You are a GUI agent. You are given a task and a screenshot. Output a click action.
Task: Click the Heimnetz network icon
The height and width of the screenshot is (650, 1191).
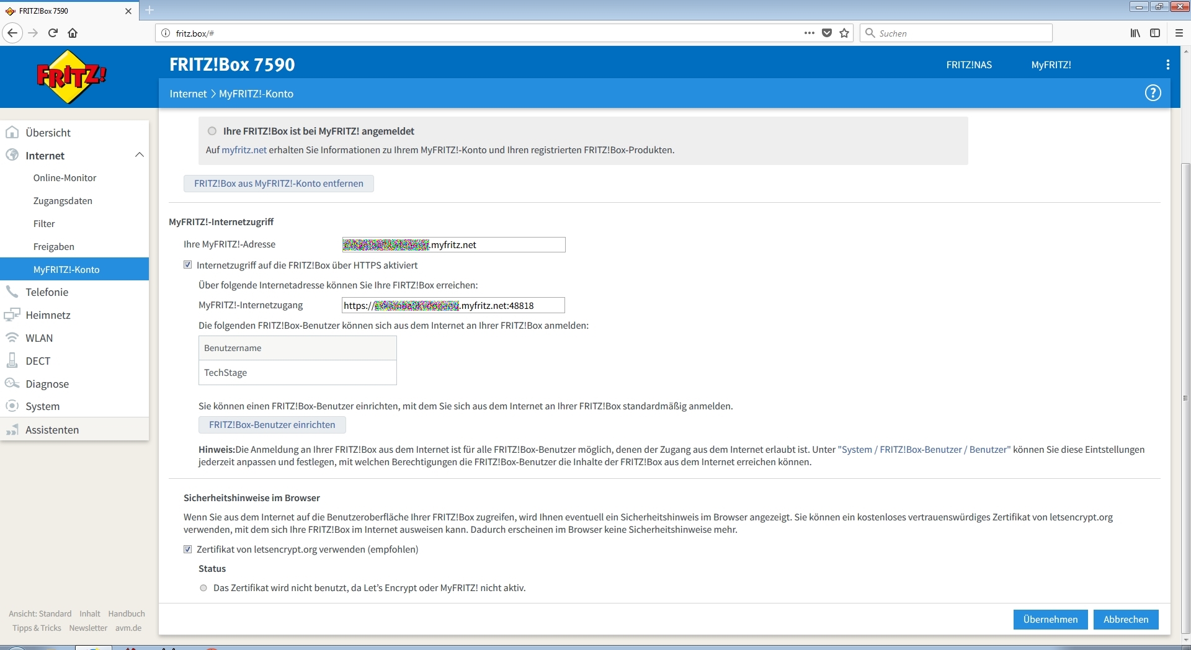[12, 314]
